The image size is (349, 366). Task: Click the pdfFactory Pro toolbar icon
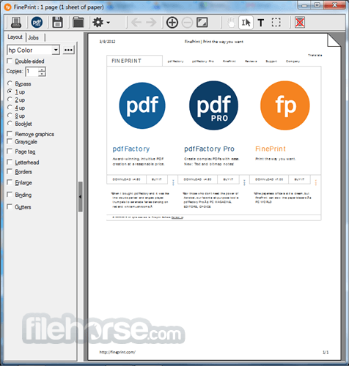coord(37,23)
